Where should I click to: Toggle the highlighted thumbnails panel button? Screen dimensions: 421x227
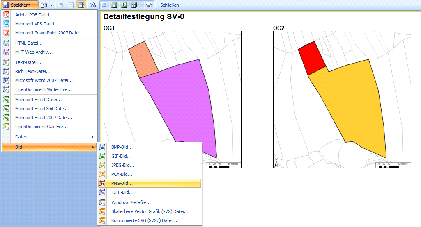(x=81, y=5)
